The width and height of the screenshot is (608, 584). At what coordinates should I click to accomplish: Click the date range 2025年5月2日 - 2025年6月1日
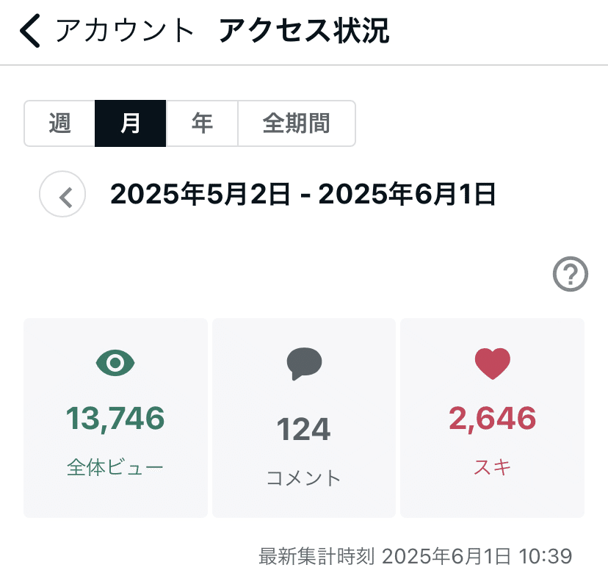point(303,195)
